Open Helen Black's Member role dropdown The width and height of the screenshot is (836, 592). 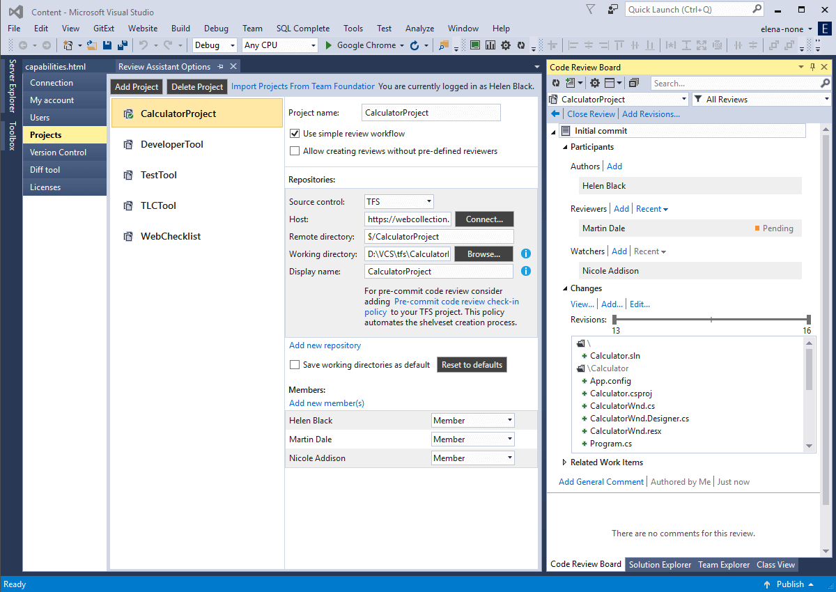point(473,420)
